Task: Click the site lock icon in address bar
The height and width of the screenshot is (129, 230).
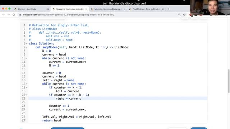Action: pyautogui.click(x=20, y=15)
